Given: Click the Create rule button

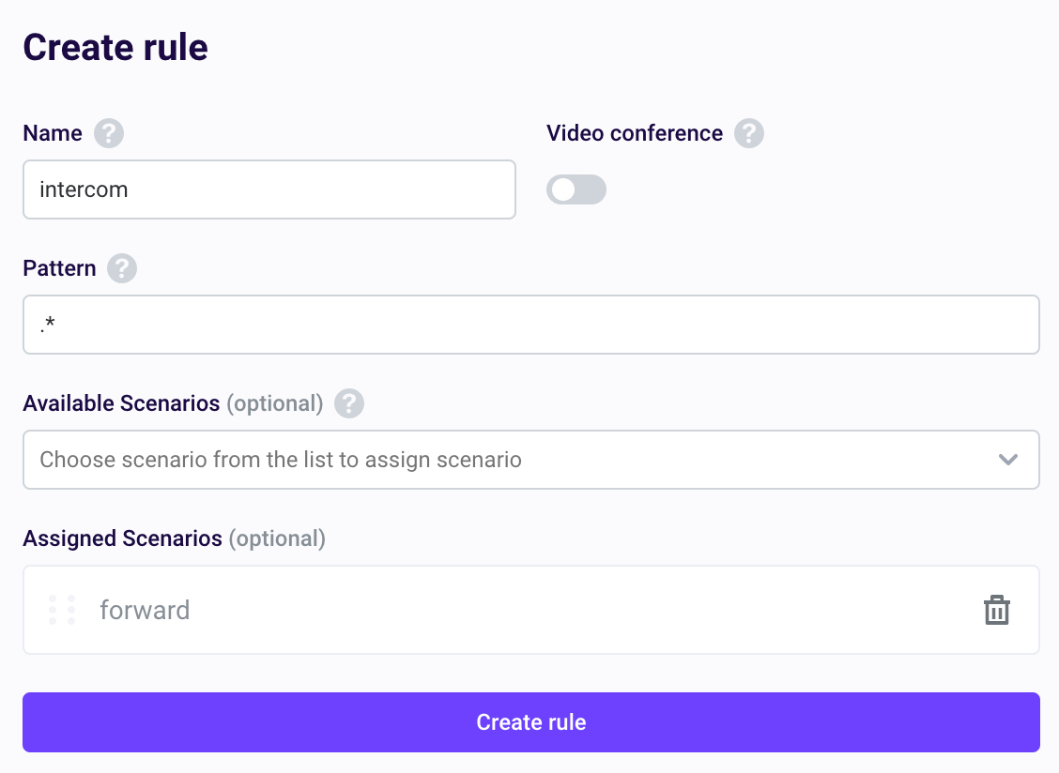Looking at the screenshot, I should pos(530,721).
